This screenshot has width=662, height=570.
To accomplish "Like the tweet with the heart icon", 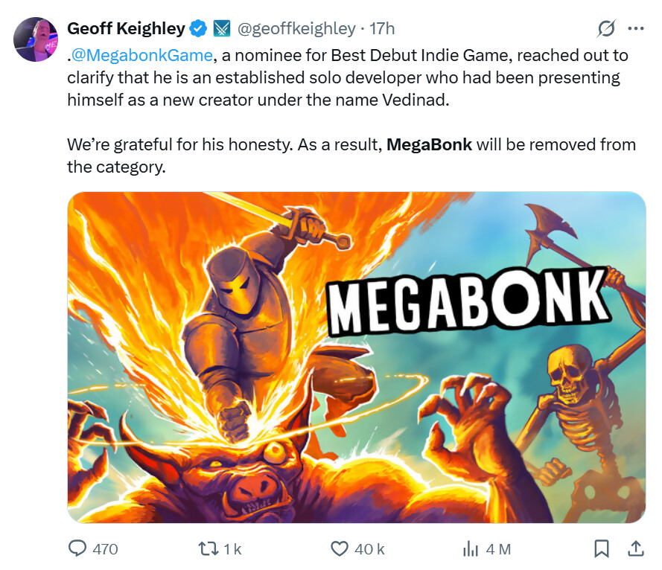I will 340,548.
